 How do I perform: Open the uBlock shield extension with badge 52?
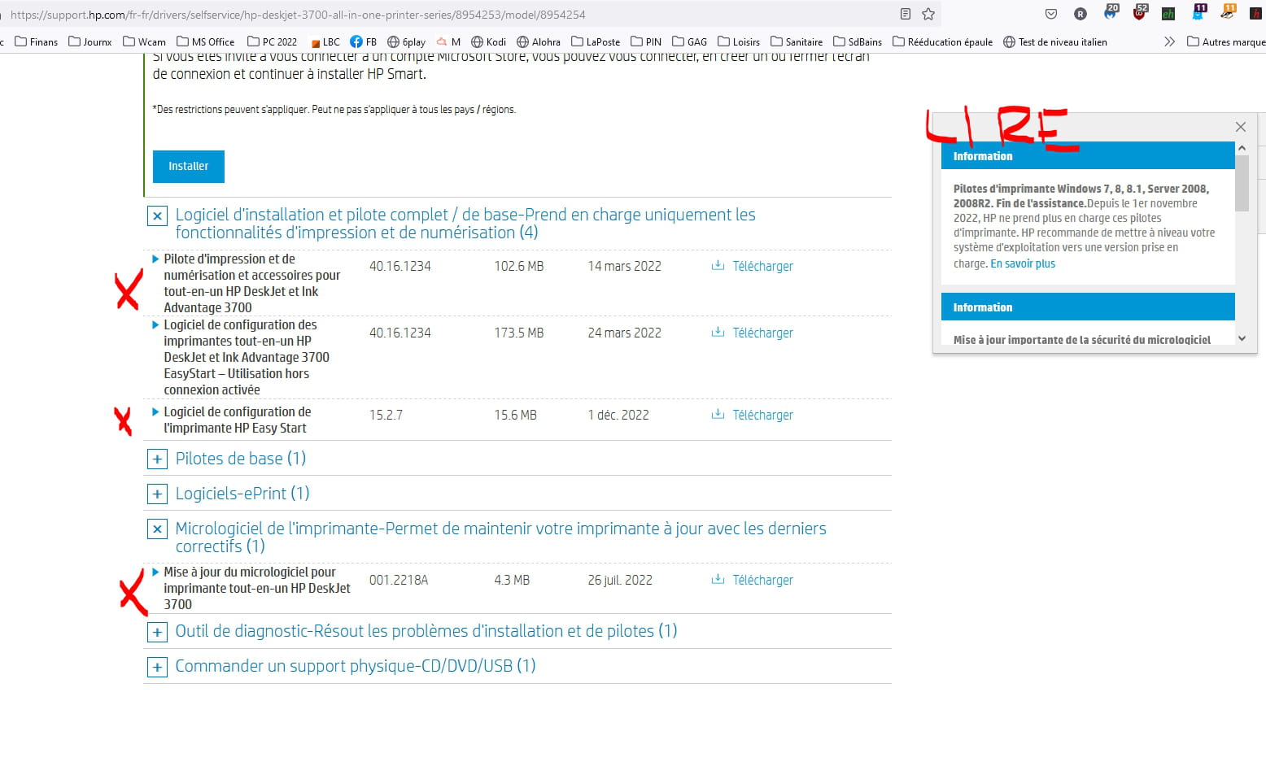coord(1139,12)
